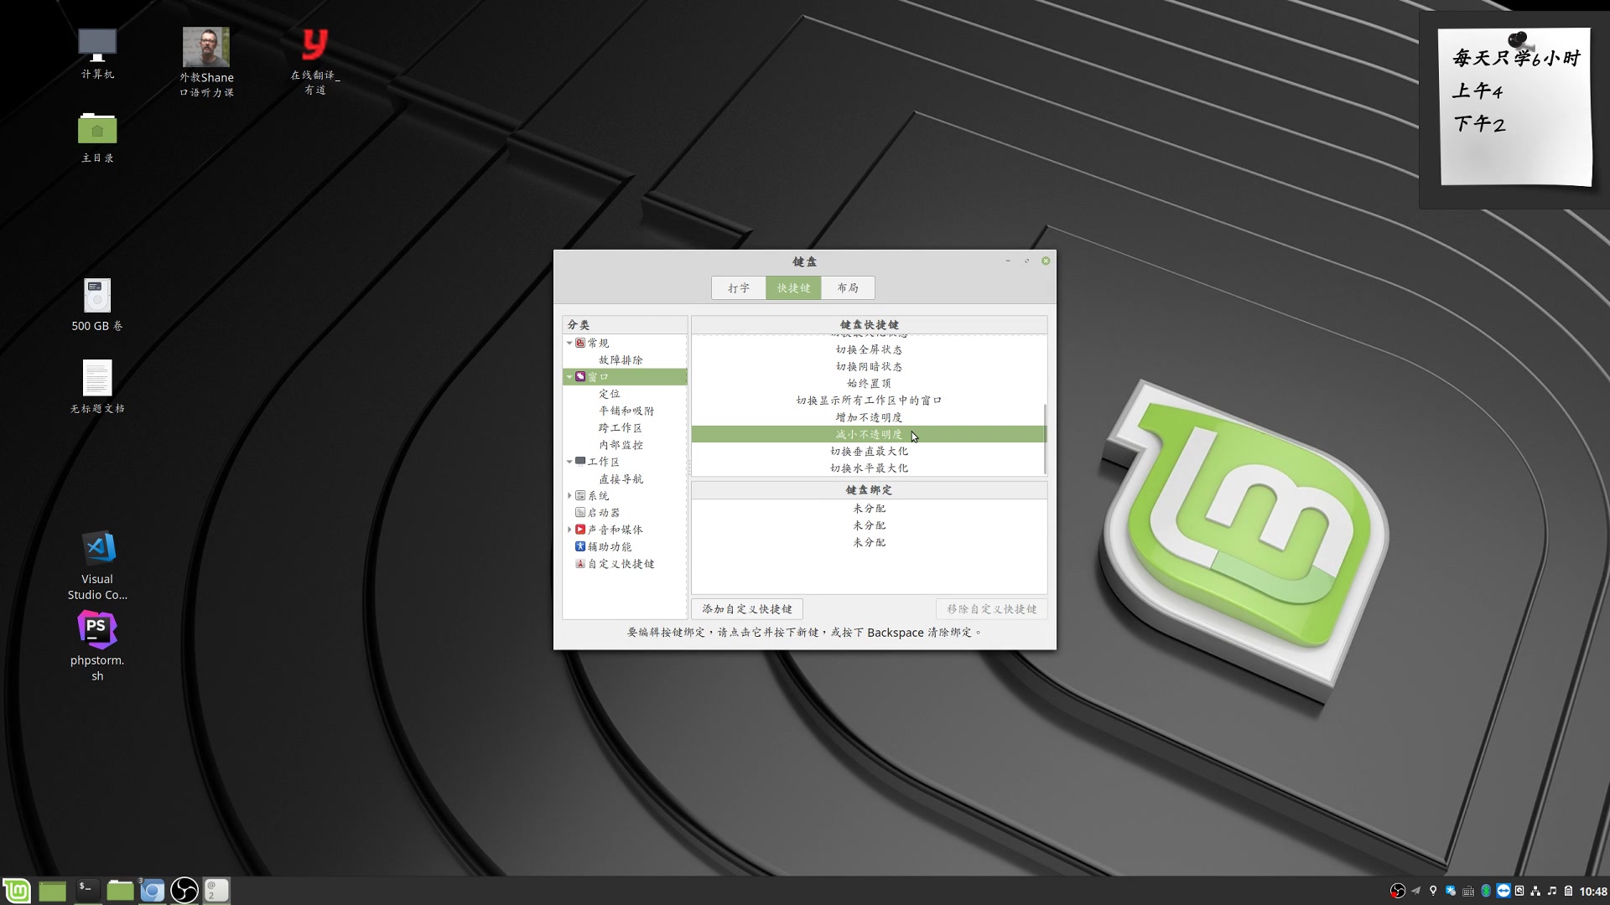This screenshot has height=905, width=1610.
Task: Switch to the 布局 tab
Action: coord(847,287)
